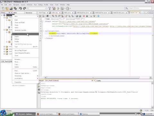Open the Profile button dropdown arrow
Screen dimensions: 154x116
click(70, 8)
